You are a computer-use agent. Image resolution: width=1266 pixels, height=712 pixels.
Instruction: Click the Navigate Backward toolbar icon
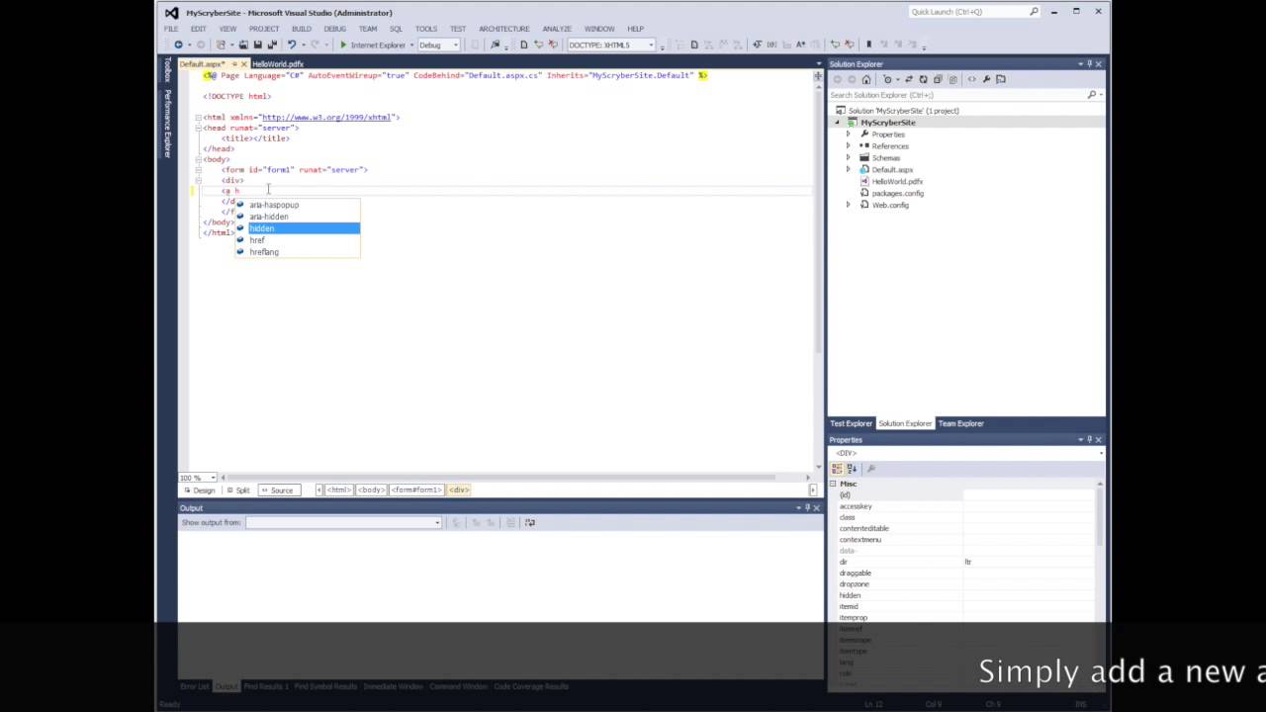[178, 44]
